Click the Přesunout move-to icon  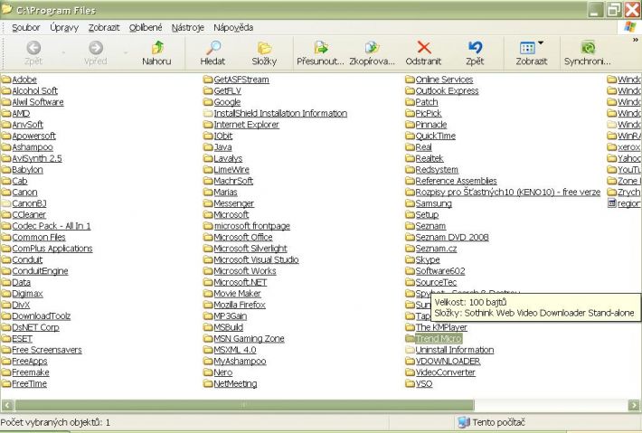click(321, 48)
